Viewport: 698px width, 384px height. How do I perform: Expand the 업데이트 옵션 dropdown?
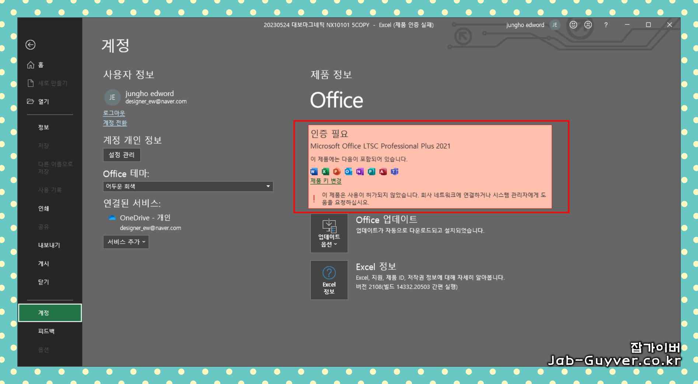point(329,233)
